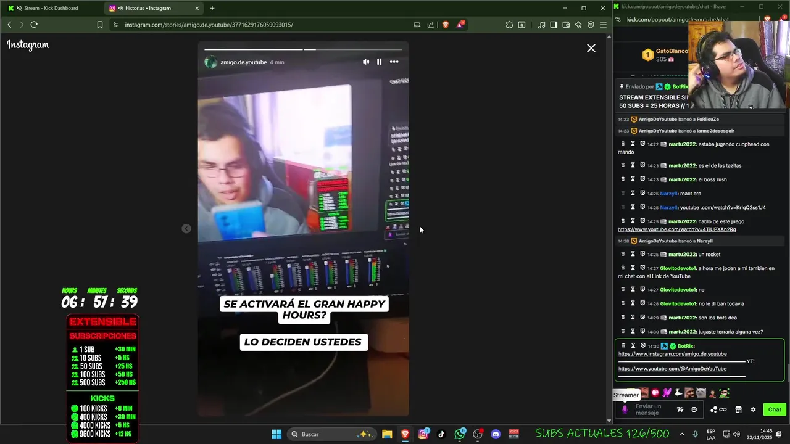View site information for instagram.com
Screen dimensions: 790x444
(x=116, y=25)
